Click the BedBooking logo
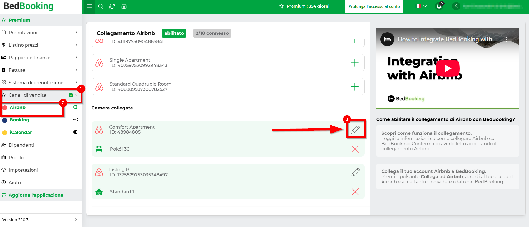This screenshot has height=227, width=529. [x=28, y=6]
